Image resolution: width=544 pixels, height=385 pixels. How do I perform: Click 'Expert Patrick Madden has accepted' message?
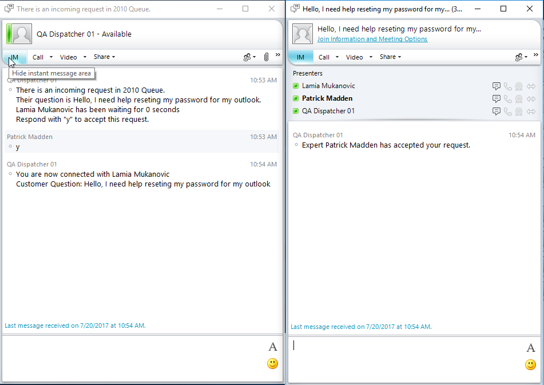[x=386, y=145]
